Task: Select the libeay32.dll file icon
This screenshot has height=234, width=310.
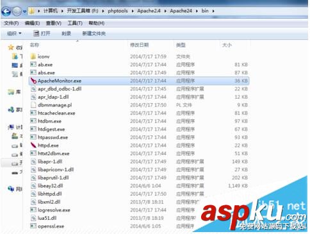Action: [x=33, y=186]
